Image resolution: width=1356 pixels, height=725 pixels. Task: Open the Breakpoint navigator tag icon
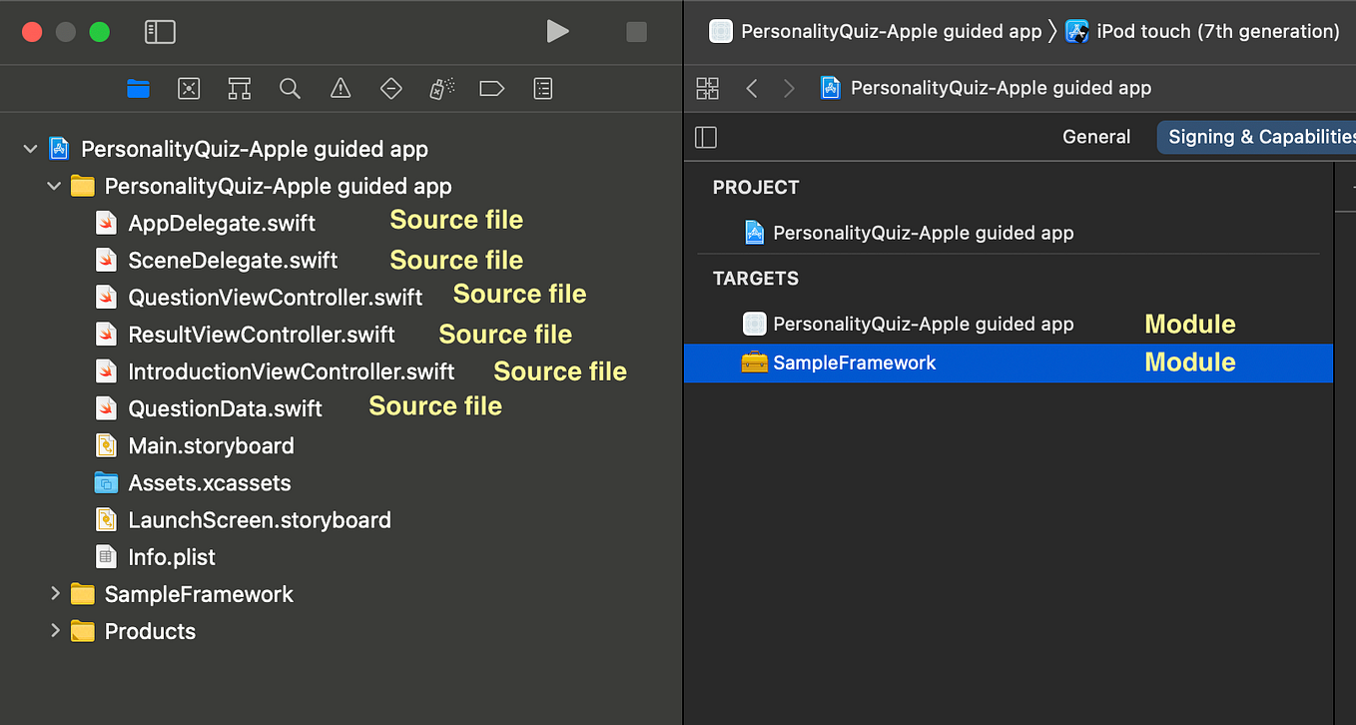[491, 88]
